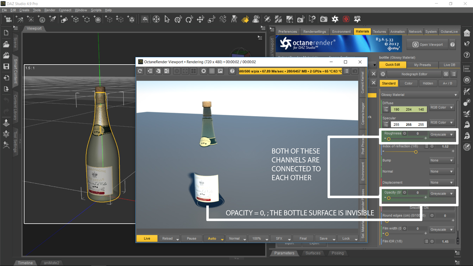Choose the arrow Node Selection tool
Image resolution: width=473 pixels, height=266 pixels.
[x=167, y=19]
